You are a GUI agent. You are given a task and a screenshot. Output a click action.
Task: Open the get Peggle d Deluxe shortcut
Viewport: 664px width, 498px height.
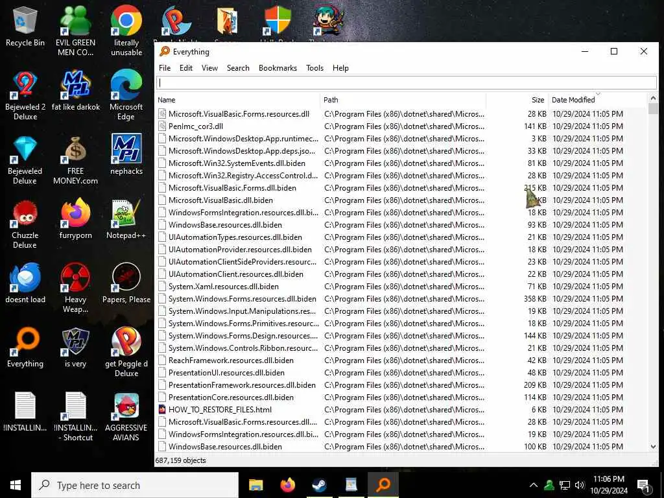126,352
